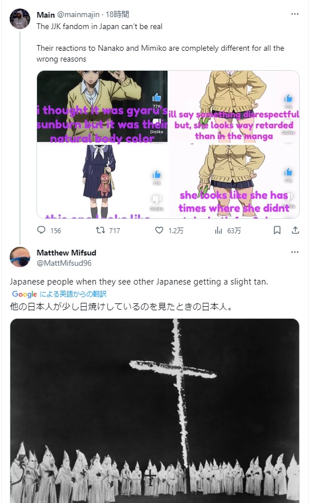Open the 18時間 timestamp link
The image size is (314, 503).
click(x=117, y=14)
